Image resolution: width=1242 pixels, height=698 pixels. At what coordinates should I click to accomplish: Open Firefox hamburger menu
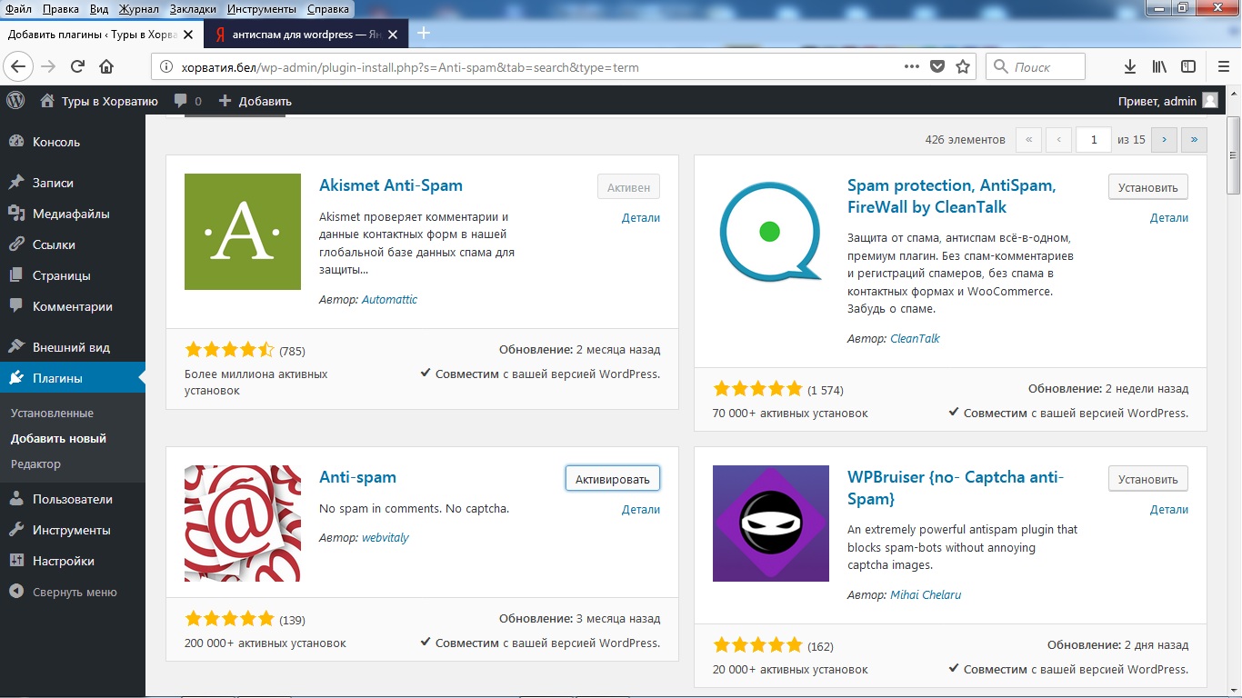point(1223,66)
